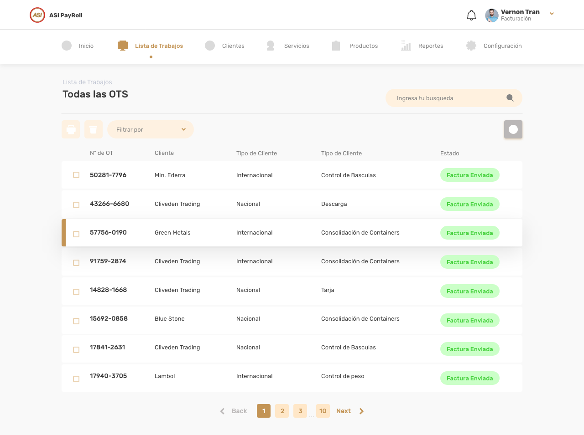Go to pagination page 3
The height and width of the screenshot is (435, 584).
coord(300,411)
